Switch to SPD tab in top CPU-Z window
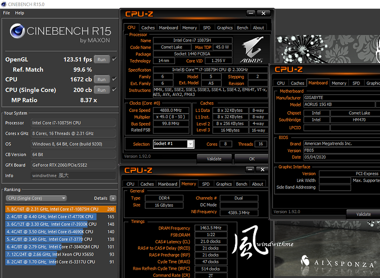Image resolution: width=380 pixels, height=278 pixels. pos(207,28)
